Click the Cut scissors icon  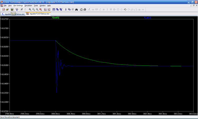[66, 9]
